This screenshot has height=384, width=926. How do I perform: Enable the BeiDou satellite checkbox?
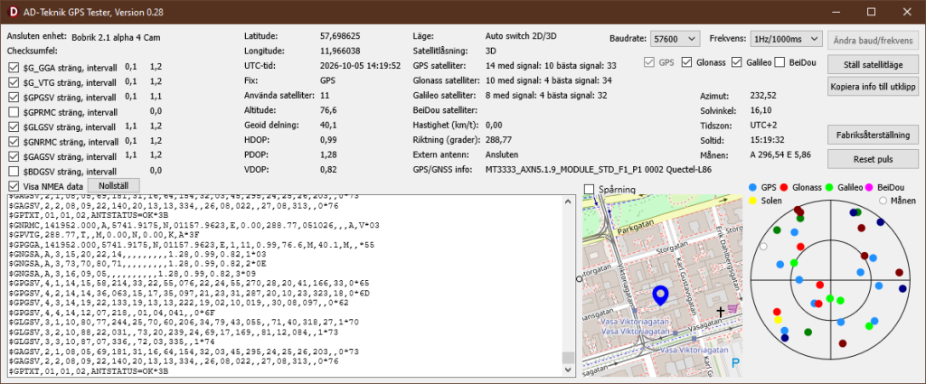pyautogui.click(x=780, y=62)
